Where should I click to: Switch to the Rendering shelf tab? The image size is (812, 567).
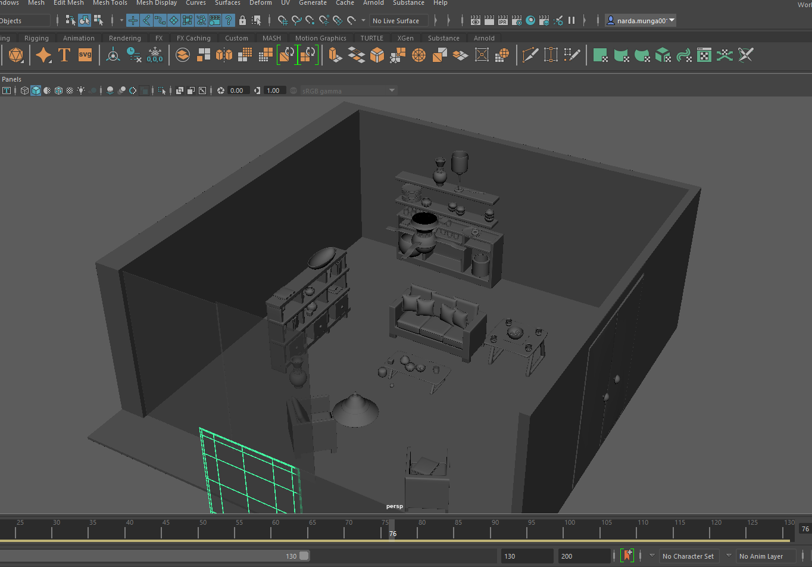click(124, 38)
